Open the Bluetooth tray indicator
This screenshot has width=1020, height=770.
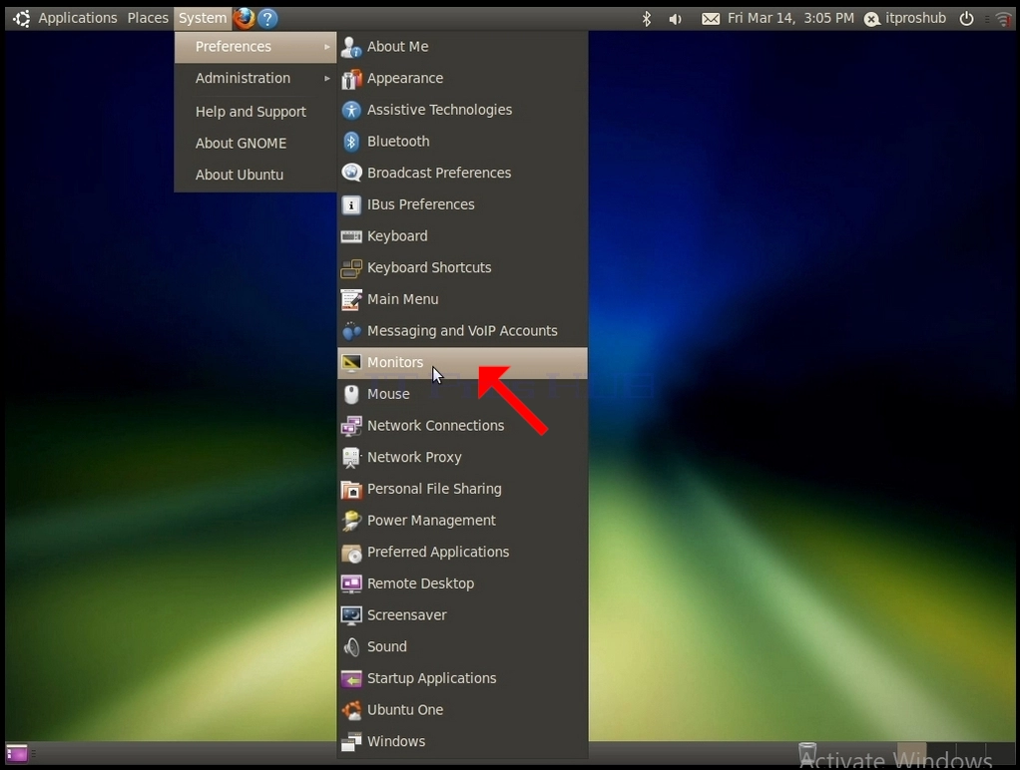pyautogui.click(x=646, y=18)
